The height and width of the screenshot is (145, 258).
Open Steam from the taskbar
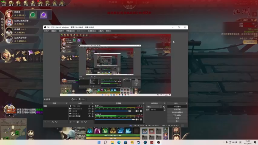(x=139, y=142)
